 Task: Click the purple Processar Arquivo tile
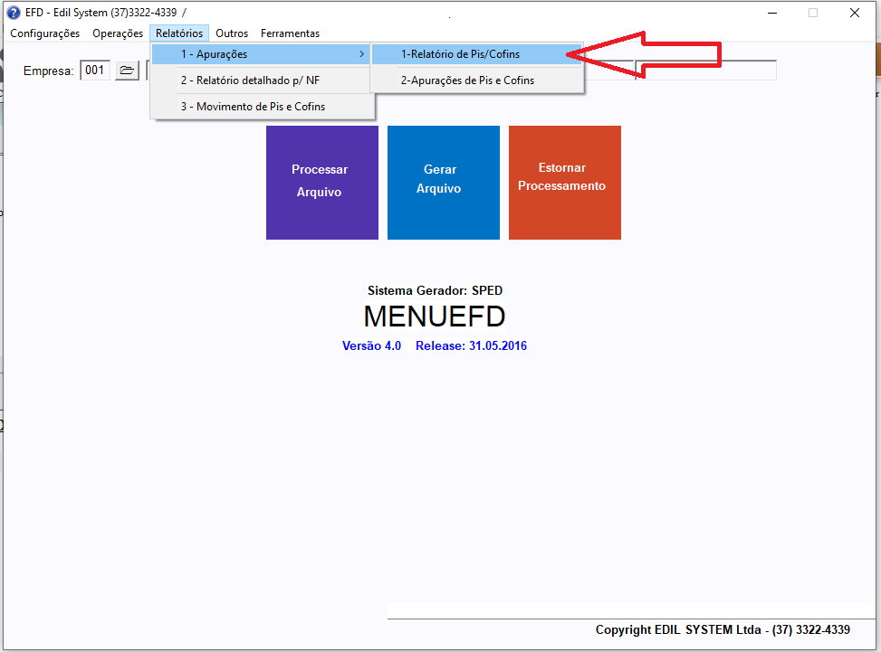pyautogui.click(x=321, y=182)
